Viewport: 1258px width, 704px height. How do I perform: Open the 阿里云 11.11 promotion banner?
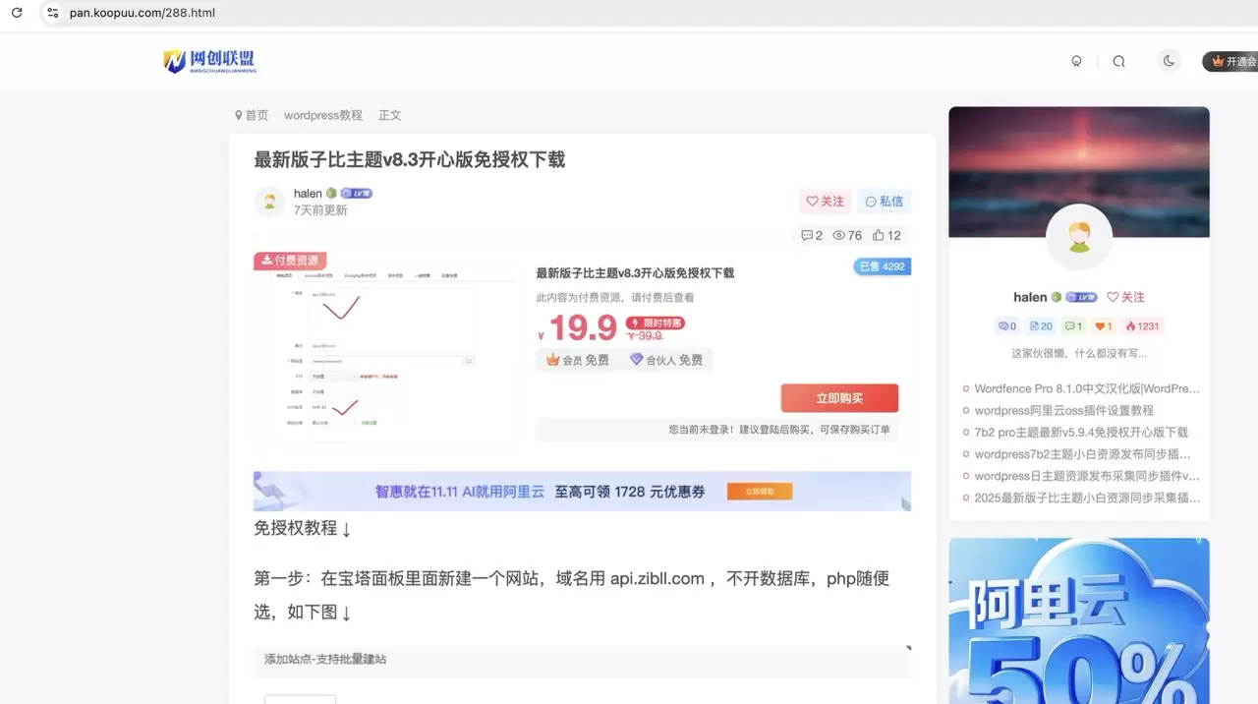tap(582, 491)
